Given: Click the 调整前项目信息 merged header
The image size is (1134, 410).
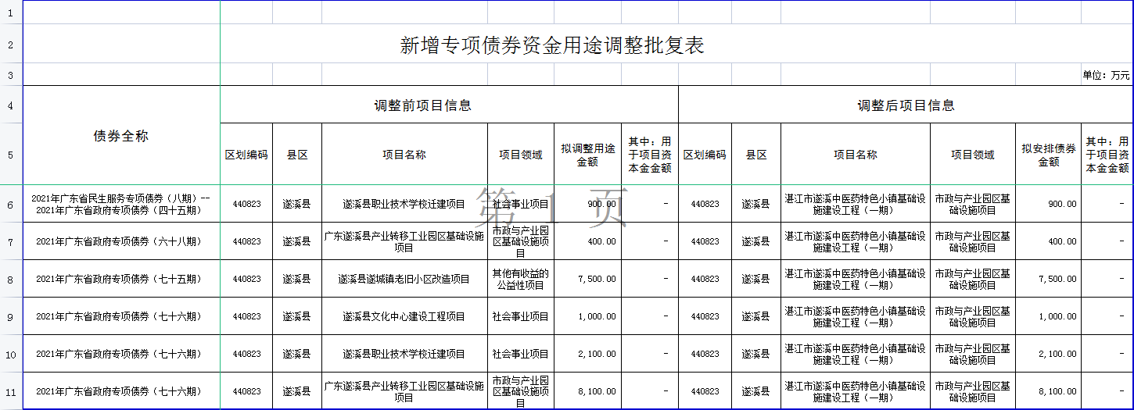Looking at the screenshot, I should click(422, 105).
